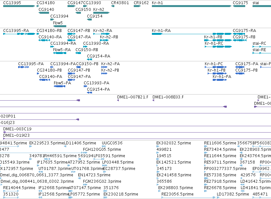Click the CG13993-PA protein label
The width and height of the screenshot is (271, 199).
click(96, 83)
